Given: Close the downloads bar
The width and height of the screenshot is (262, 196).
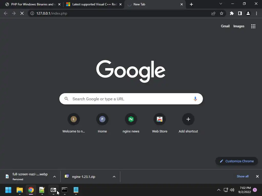Looking at the screenshot, I should (257, 176).
